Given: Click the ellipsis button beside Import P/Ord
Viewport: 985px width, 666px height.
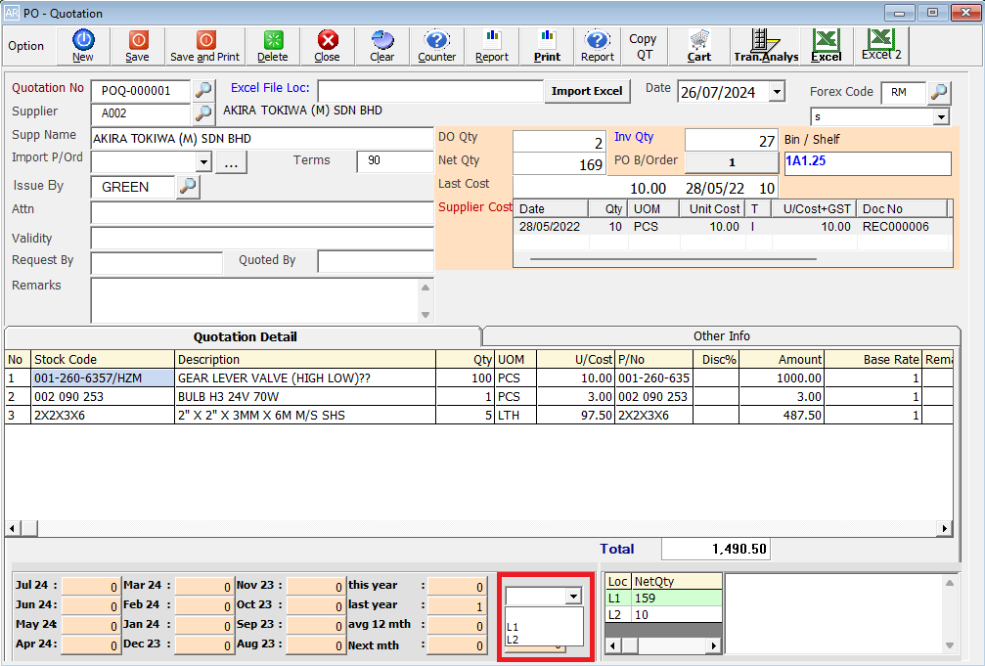Looking at the screenshot, I should (x=231, y=162).
